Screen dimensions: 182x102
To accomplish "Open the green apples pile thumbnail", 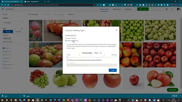I will [133, 31].
